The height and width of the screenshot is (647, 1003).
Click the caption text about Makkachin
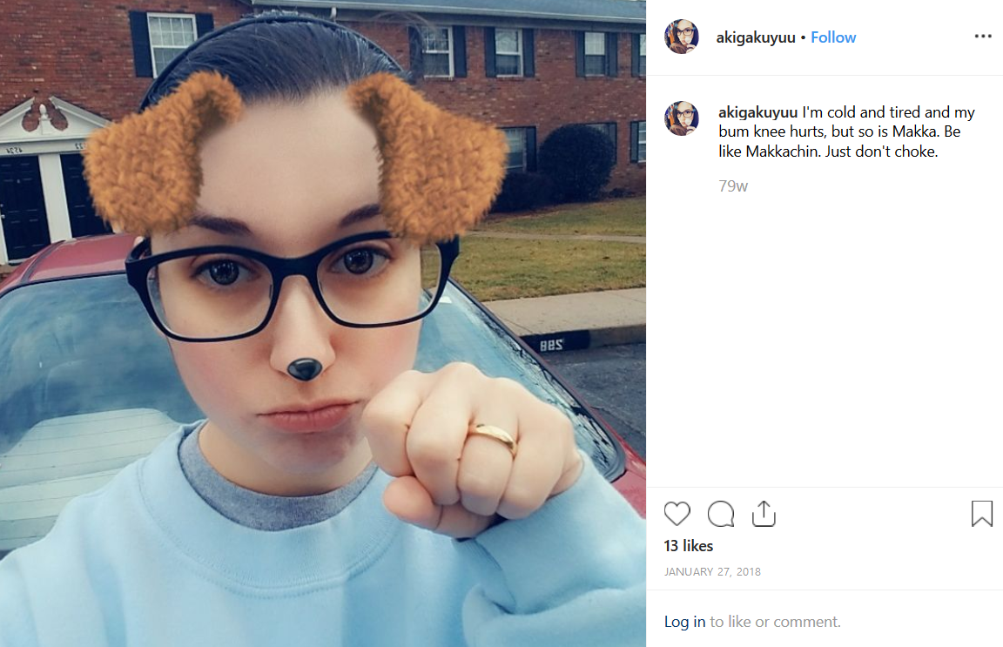point(846,131)
